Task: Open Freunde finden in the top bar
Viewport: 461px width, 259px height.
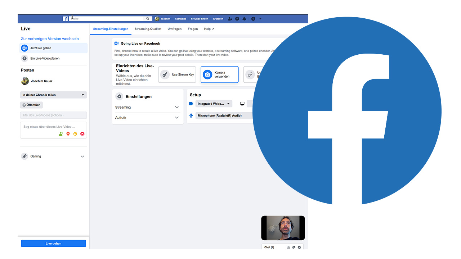Action: tap(200, 19)
